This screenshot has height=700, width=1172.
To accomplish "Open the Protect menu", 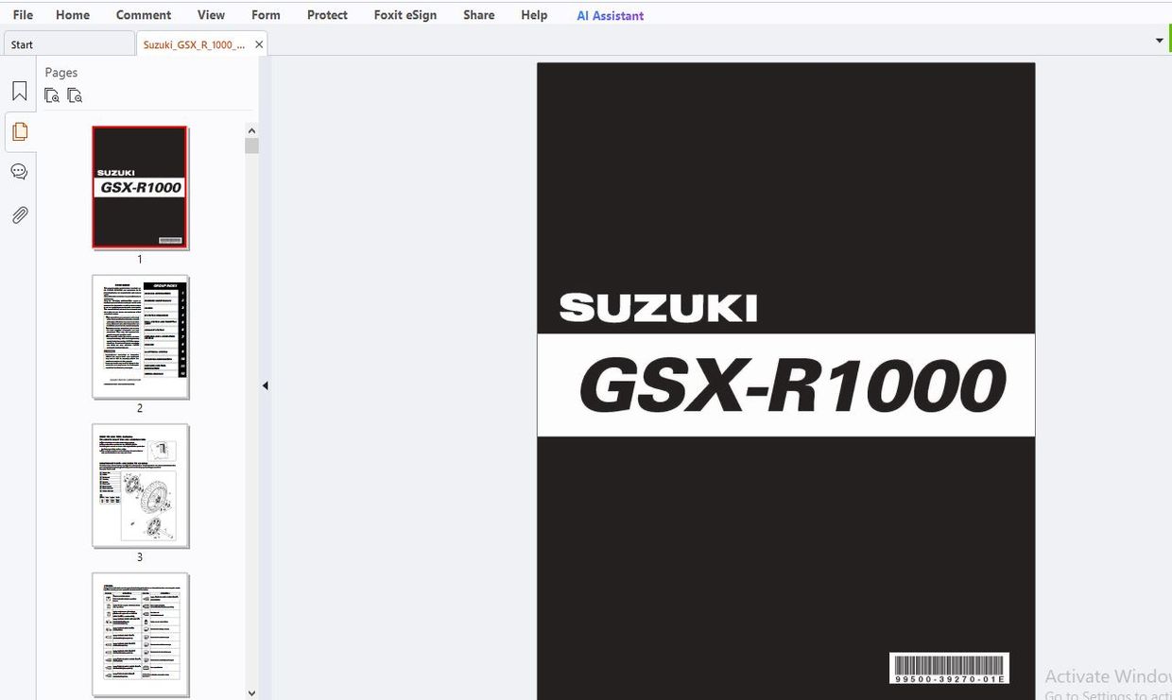I will [x=327, y=14].
